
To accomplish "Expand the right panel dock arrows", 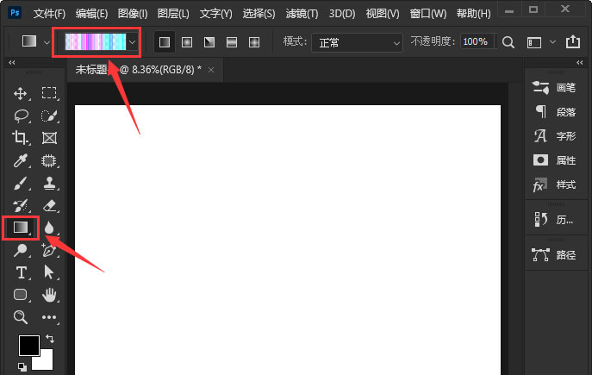I will (580, 63).
